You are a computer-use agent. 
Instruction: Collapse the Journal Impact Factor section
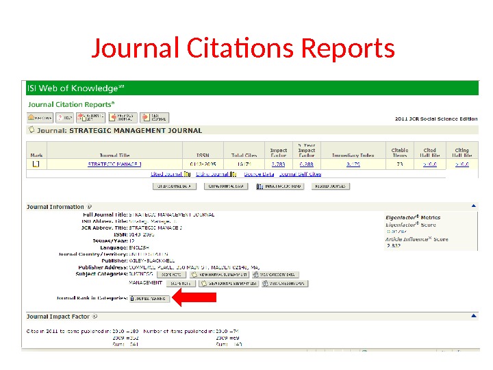[474, 316]
